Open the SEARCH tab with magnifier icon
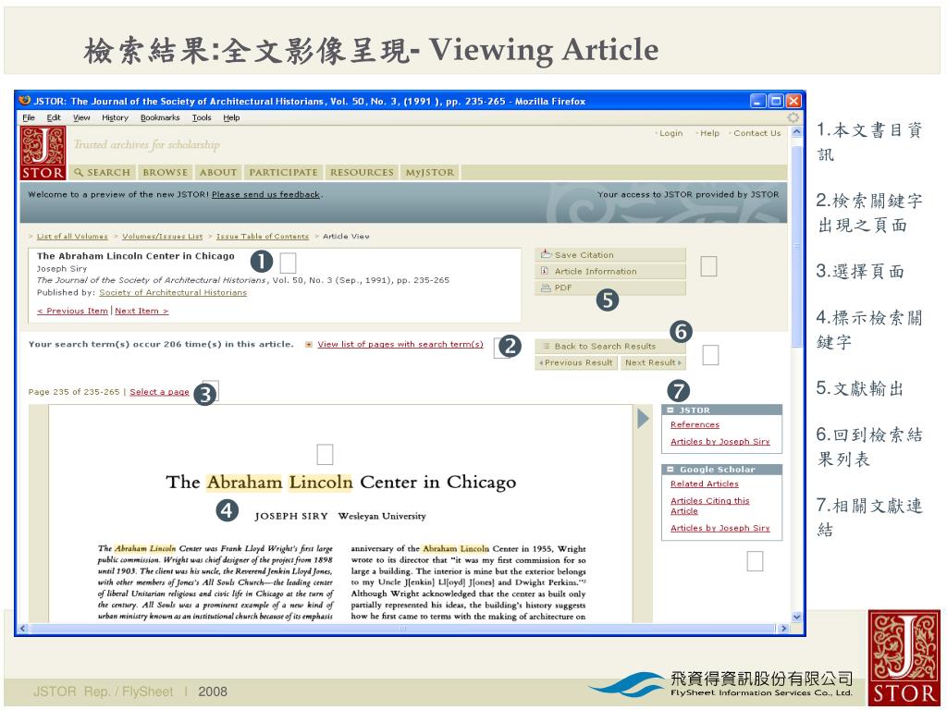947x710 pixels. click(102, 172)
